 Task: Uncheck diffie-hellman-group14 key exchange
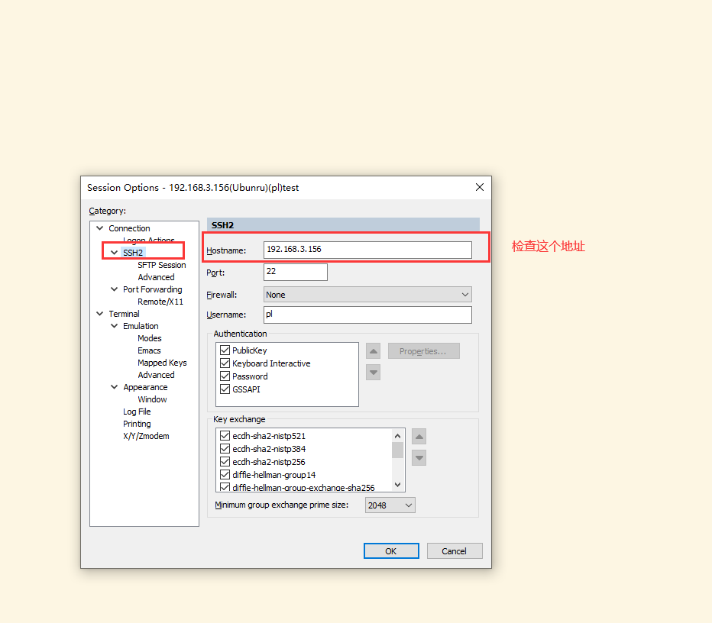(225, 475)
